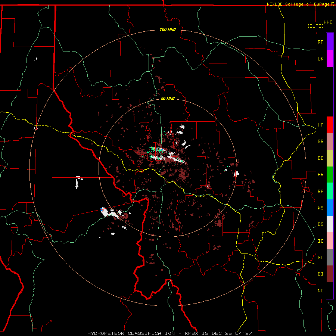Image resolution: width=336 pixels, height=336 pixels.
Task: Click the DS white legend swatch
Action: pyautogui.click(x=330, y=224)
